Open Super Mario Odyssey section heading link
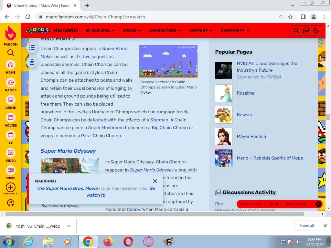Screen dimensions: 331x248 click(x=68, y=151)
